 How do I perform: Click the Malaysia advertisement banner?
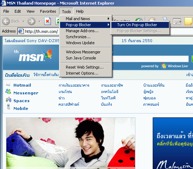point(173,143)
